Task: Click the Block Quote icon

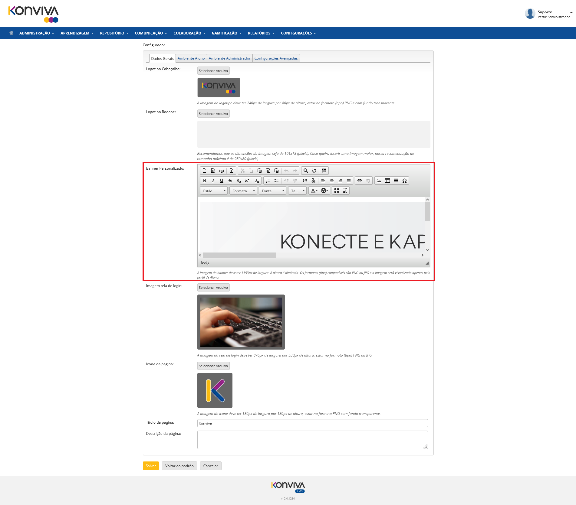Action: [x=305, y=181]
